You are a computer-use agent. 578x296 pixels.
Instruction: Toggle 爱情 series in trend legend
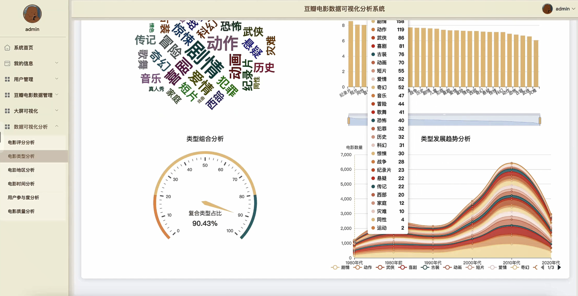coord(498,267)
